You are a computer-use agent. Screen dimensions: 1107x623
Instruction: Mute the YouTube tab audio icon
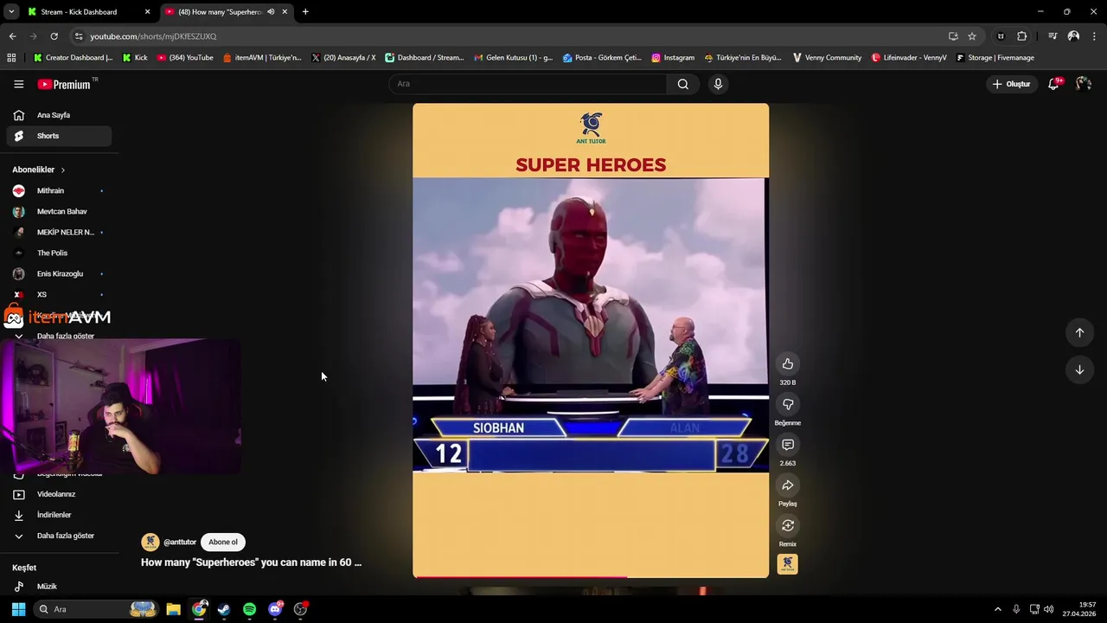[271, 12]
